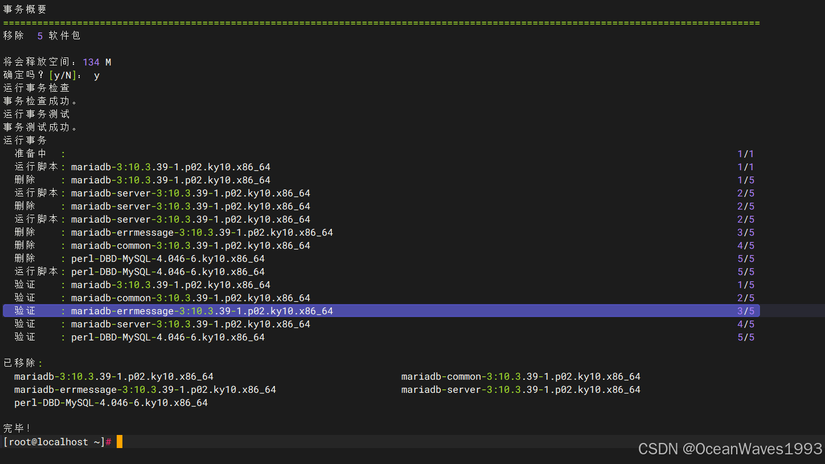Click the 4/5 counter on 验证 mariadb-server row
This screenshot has height=464, width=825.
(745, 324)
